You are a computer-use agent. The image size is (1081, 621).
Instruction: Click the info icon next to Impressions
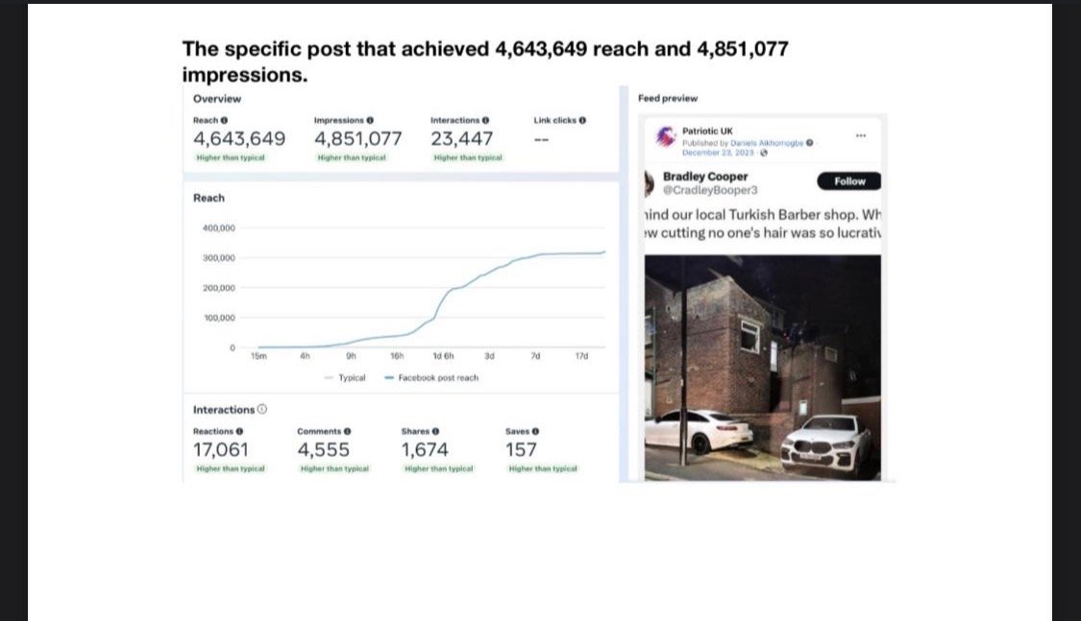click(x=370, y=121)
